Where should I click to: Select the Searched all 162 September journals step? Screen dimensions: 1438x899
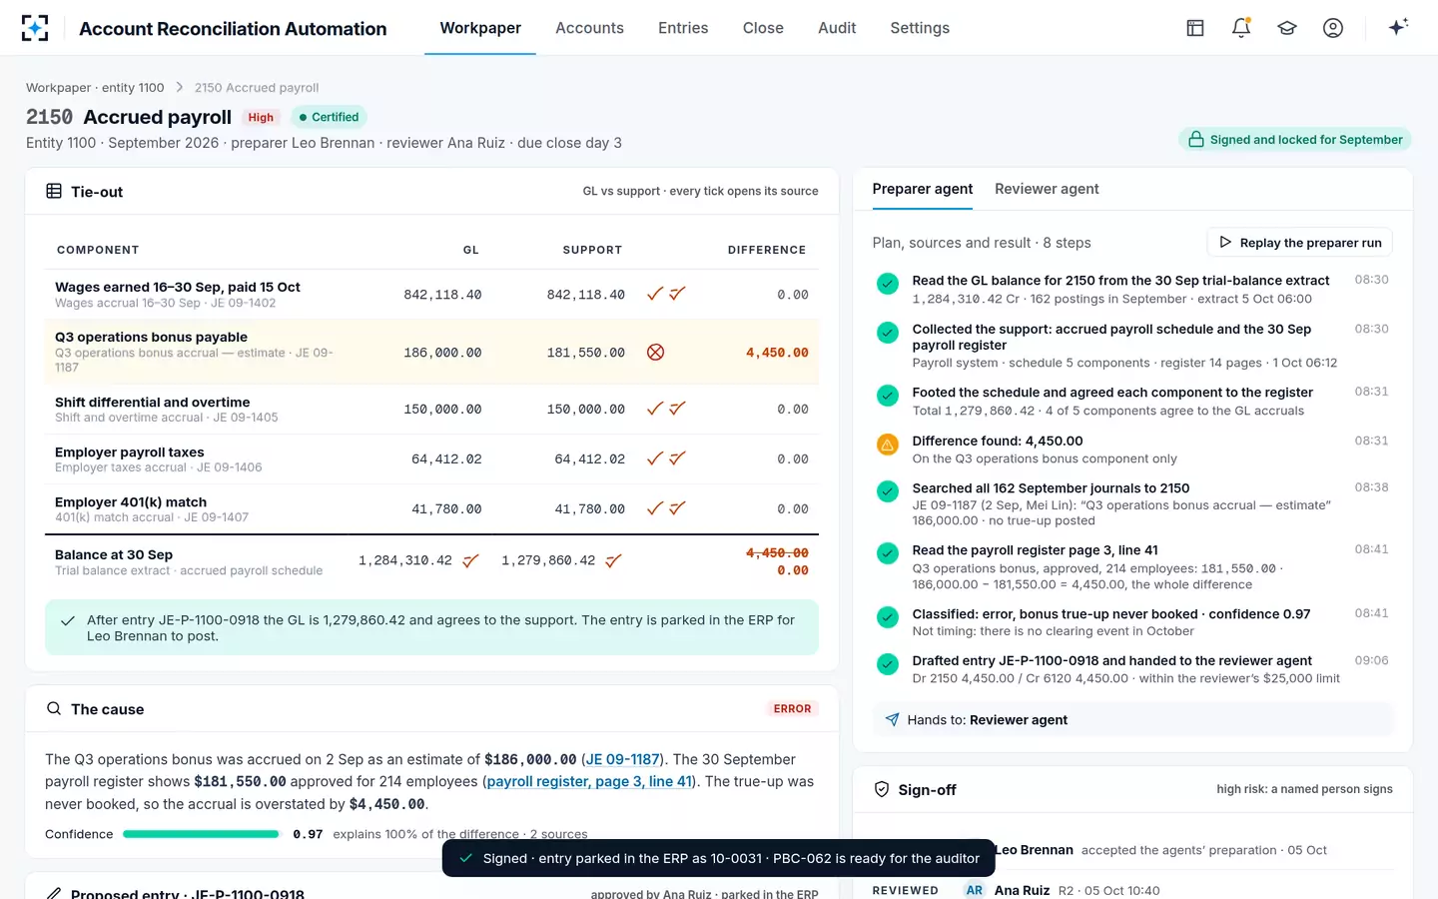click(1132, 503)
